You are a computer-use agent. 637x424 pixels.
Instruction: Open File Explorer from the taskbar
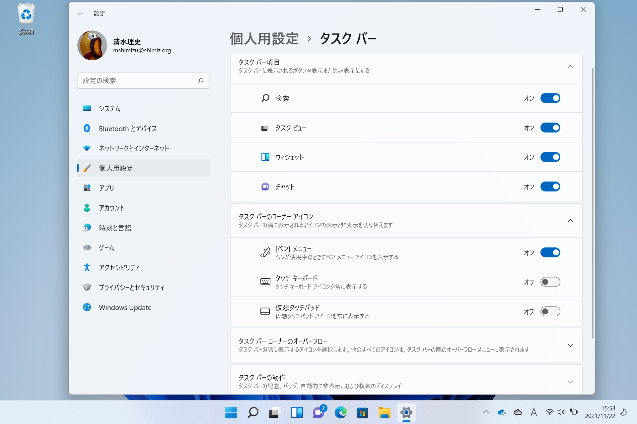pos(385,412)
